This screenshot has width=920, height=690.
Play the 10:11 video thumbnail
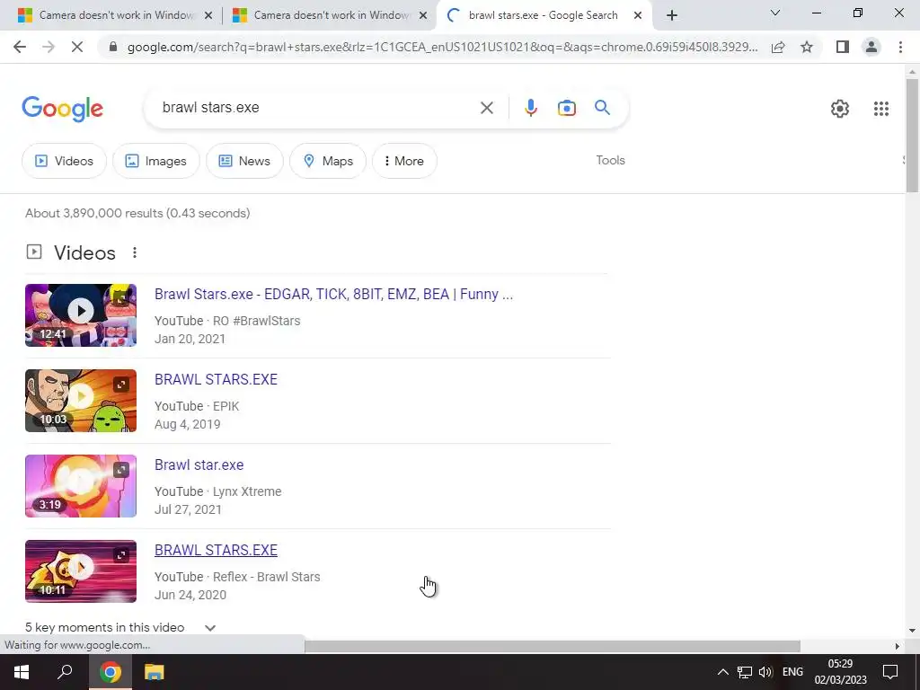pos(81,571)
